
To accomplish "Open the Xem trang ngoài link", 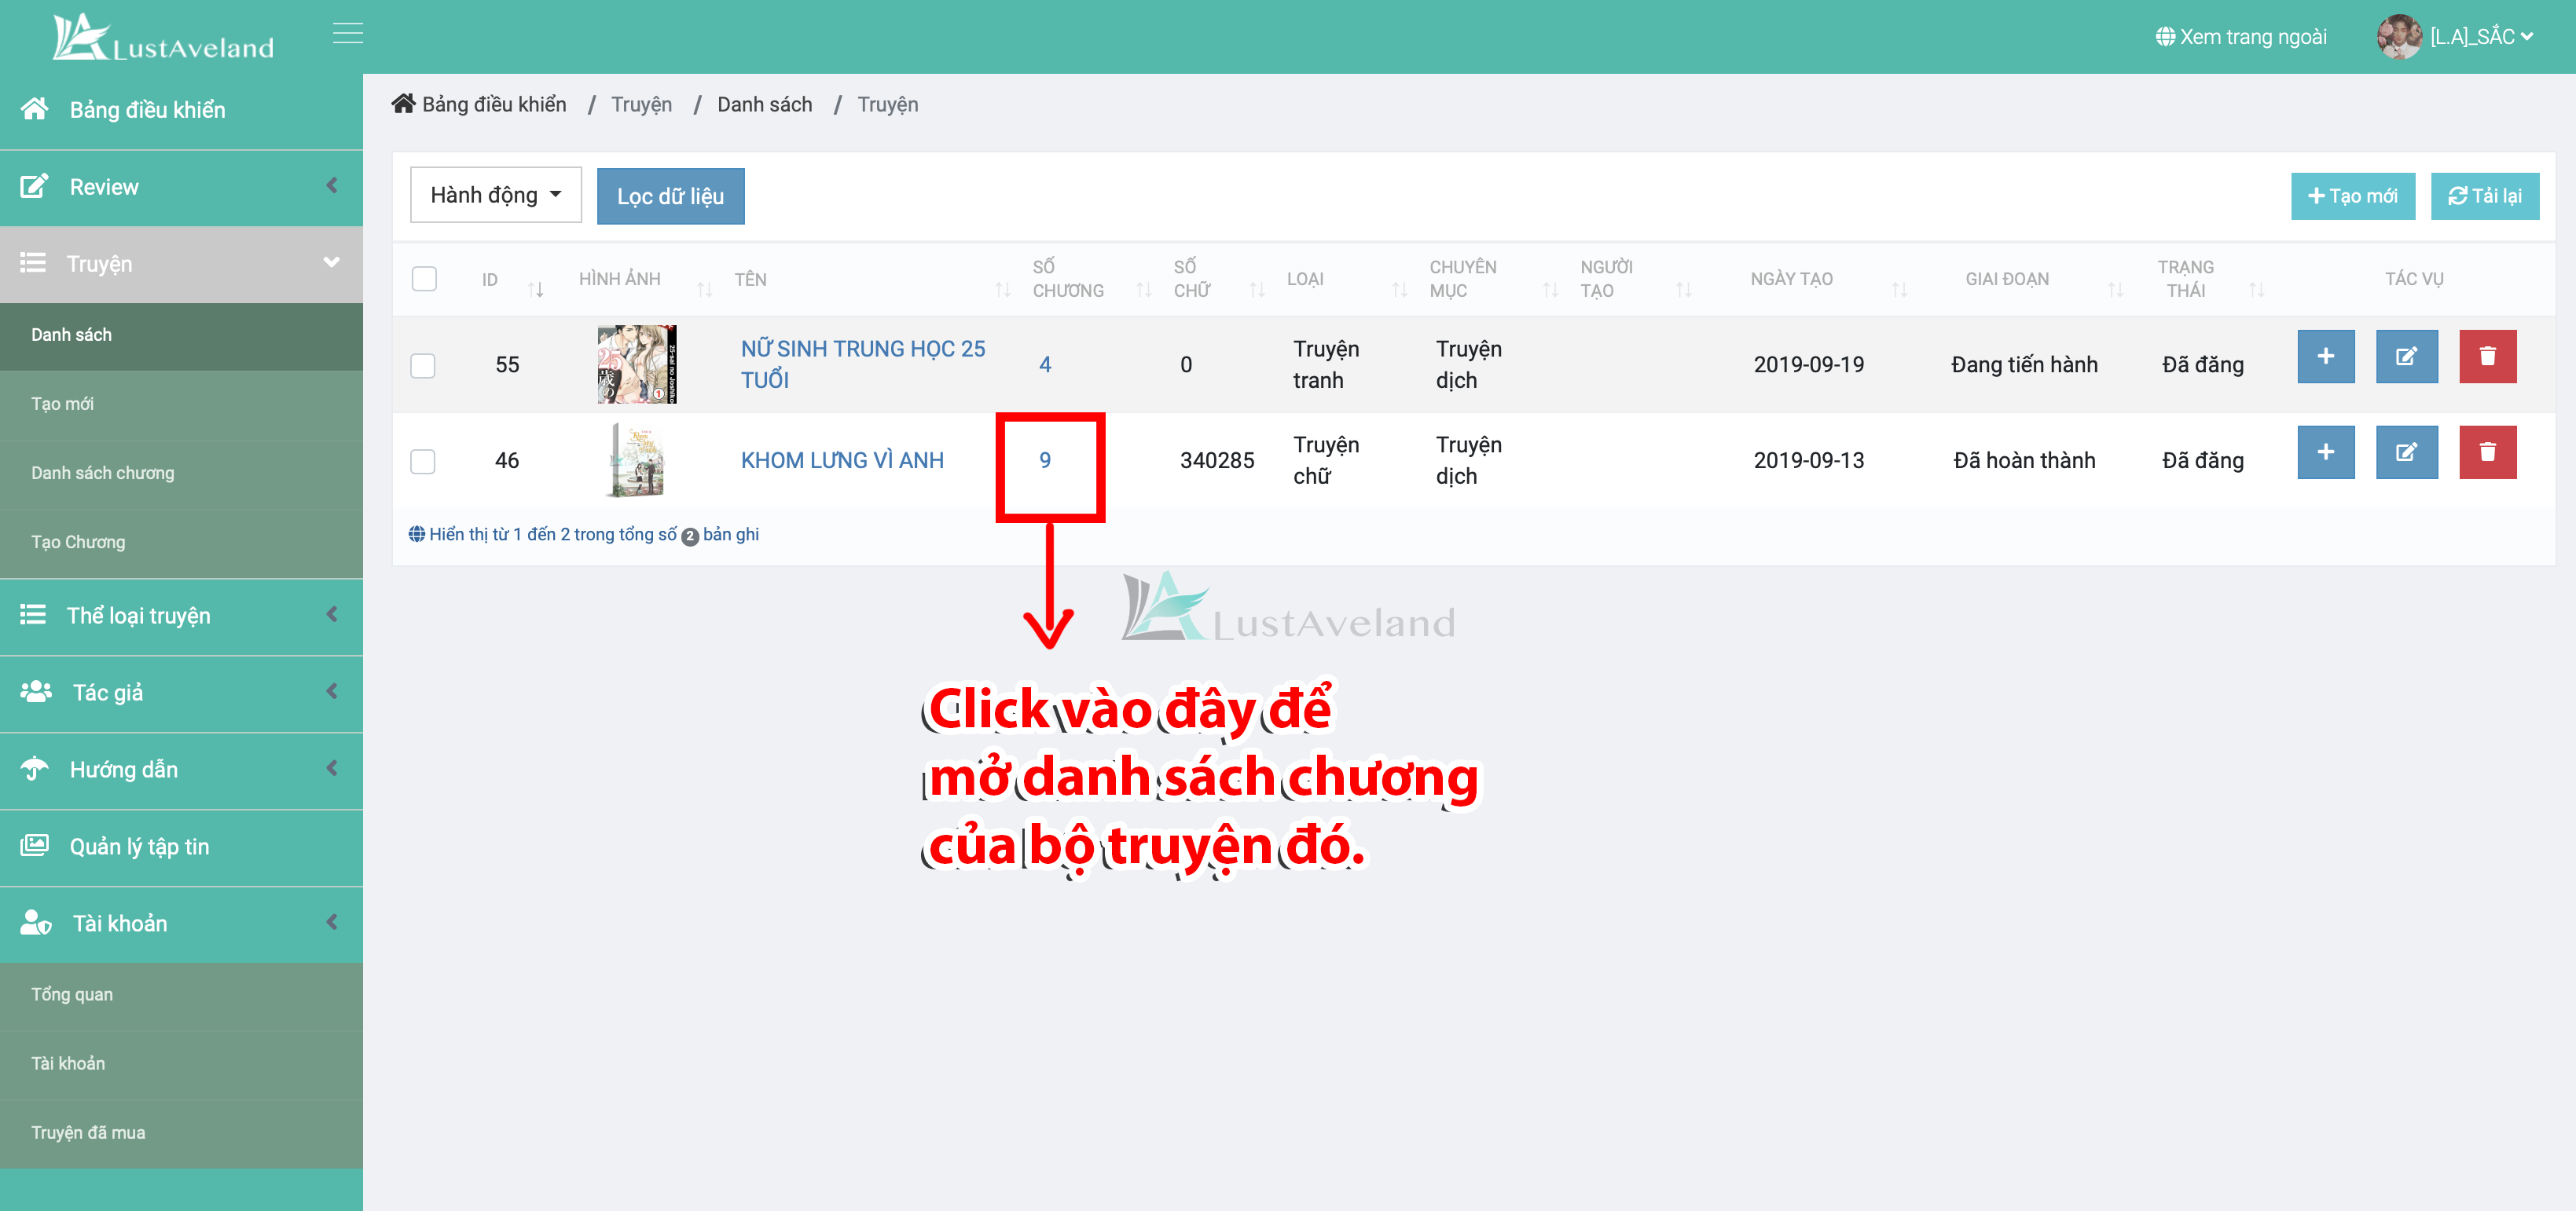I will tap(2241, 37).
